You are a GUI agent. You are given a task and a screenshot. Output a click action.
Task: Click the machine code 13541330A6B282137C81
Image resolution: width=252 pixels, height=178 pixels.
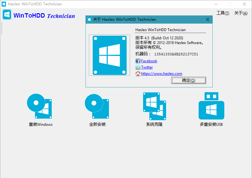click(176, 54)
